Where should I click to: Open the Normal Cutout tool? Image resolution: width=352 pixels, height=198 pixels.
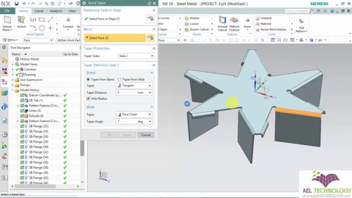coord(222,24)
